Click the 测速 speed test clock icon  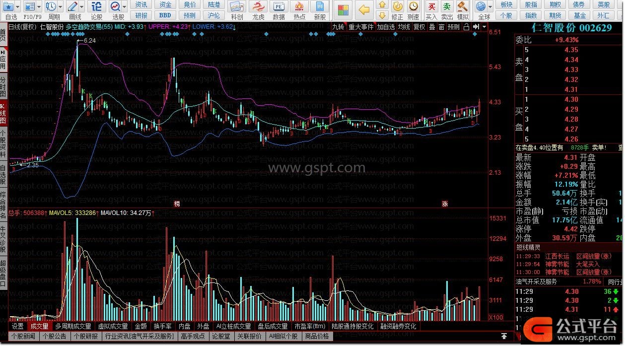[x=414, y=6]
